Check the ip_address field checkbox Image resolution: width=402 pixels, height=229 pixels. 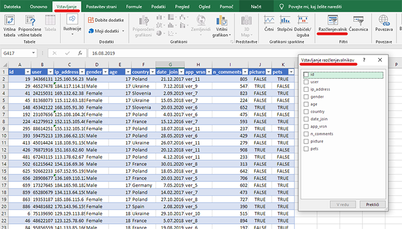click(306, 90)
